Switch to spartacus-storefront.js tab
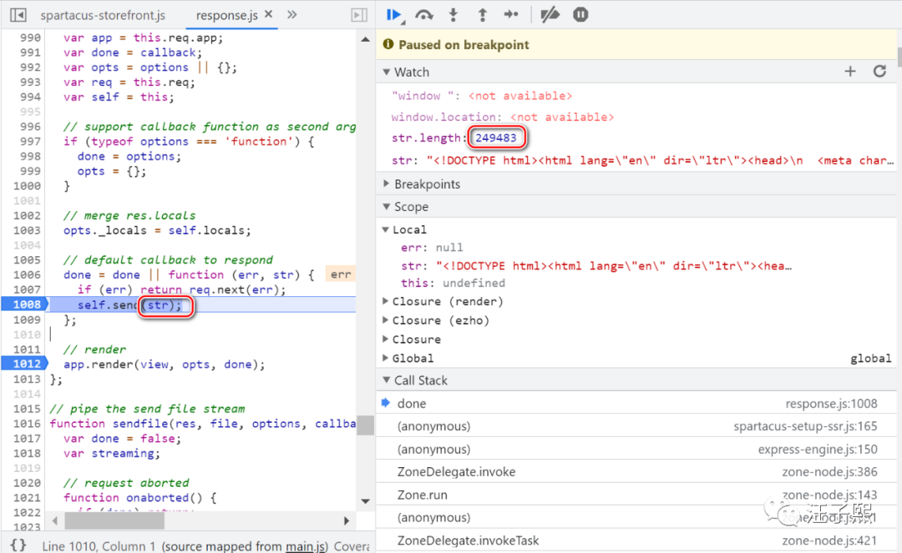902x553 pixels. click(103, 16)
